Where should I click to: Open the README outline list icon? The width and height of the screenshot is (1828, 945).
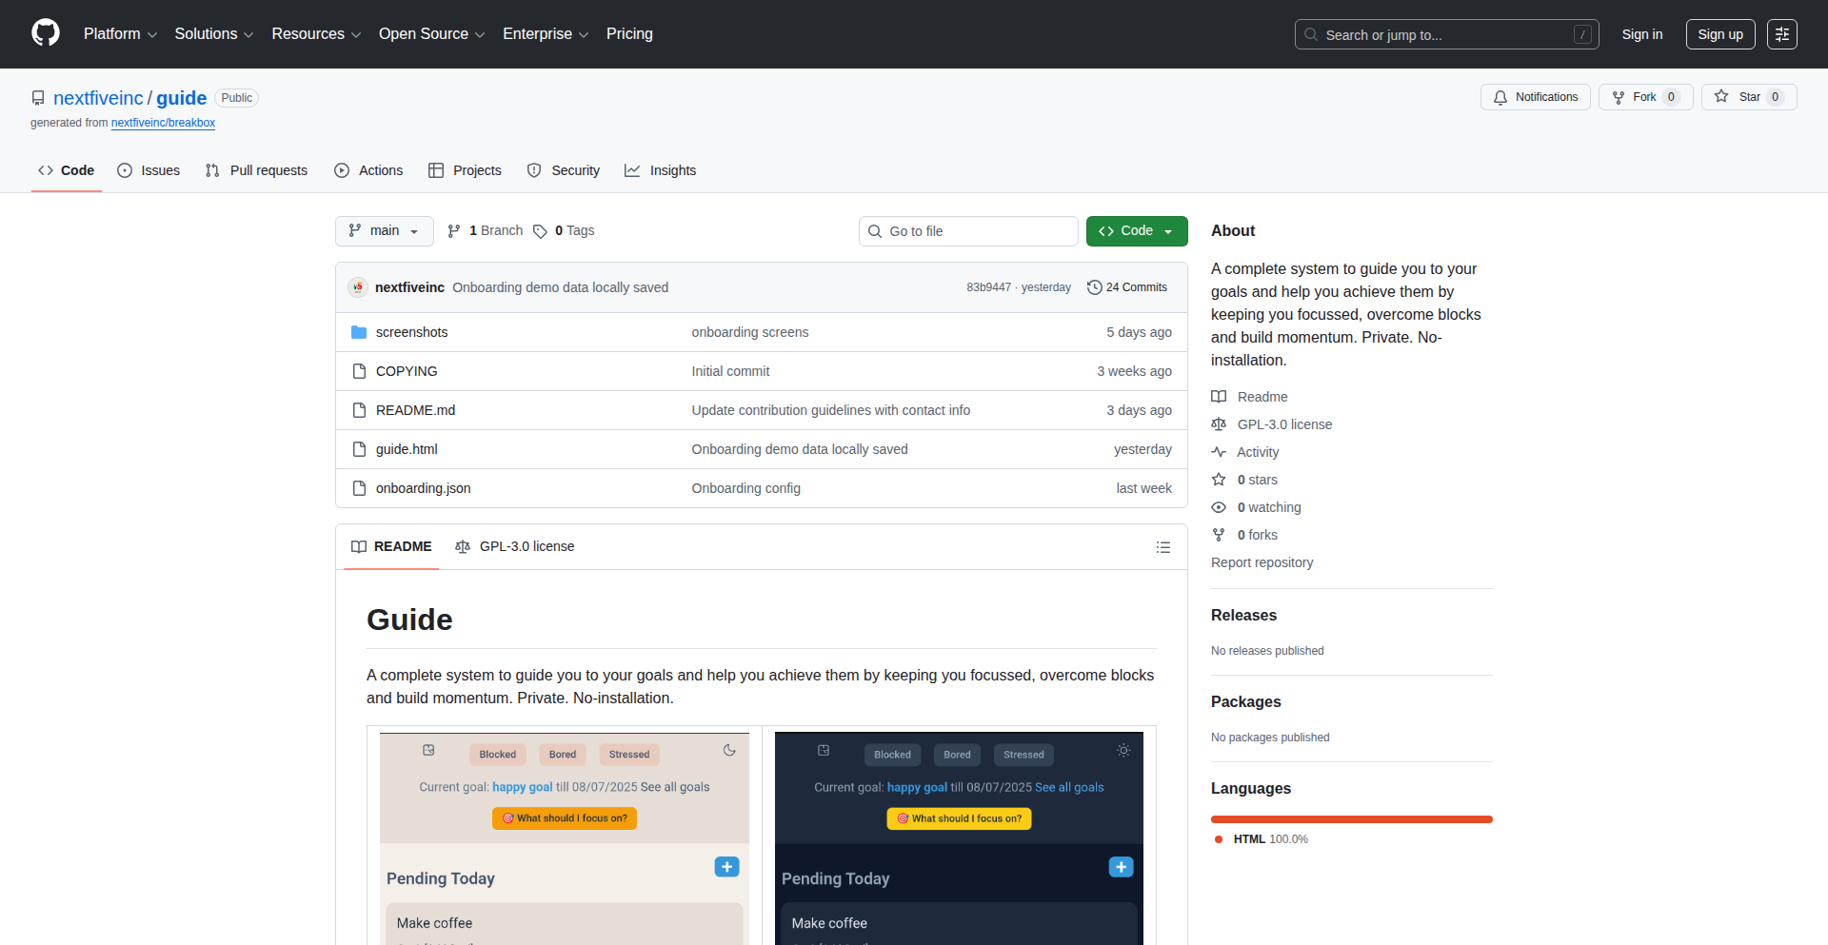point(1162,547)
